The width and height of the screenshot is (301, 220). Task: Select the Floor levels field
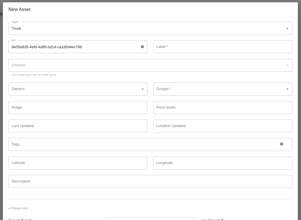(x=222, y=107)
